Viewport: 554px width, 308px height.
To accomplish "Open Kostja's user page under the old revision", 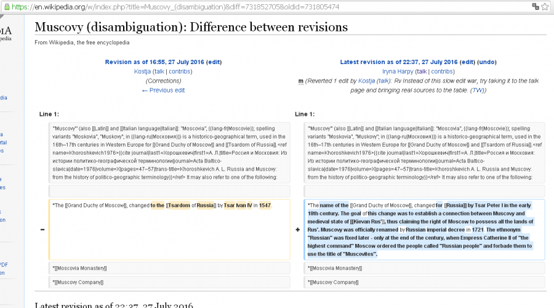I will point(142,71).
